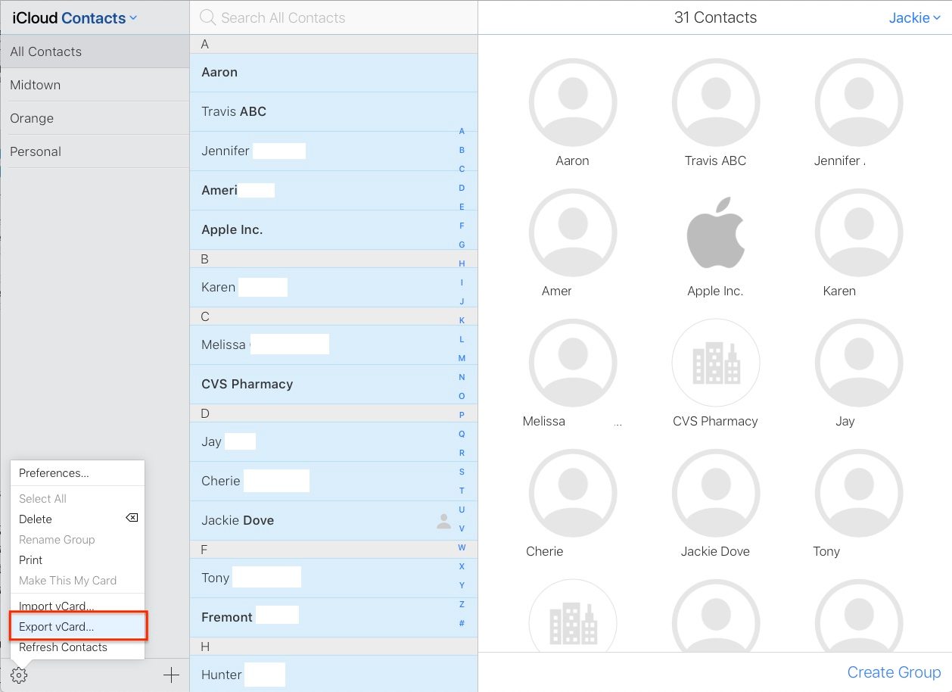Select Karen's avatar in the grid

[859, 232]
